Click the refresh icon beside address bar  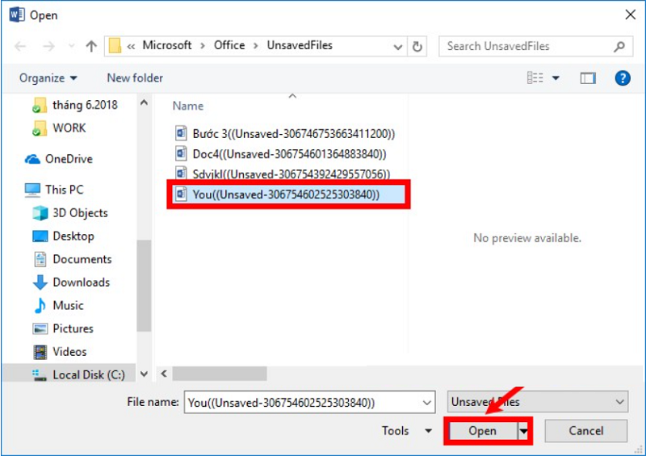pyautogui.click(x=417, y=46)
